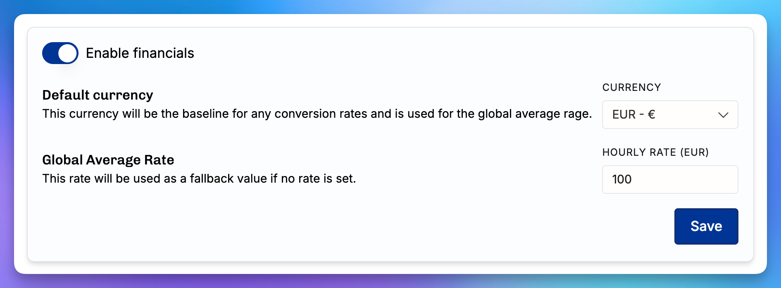Click the "Default currency" heading
Image resolution: width=781 pixels, height=288 pixels.
(98, 95)
